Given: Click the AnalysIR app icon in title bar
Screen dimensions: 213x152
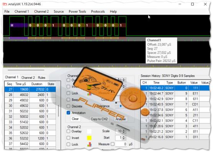Looking at the screenshot, I should tap(5, 4).
